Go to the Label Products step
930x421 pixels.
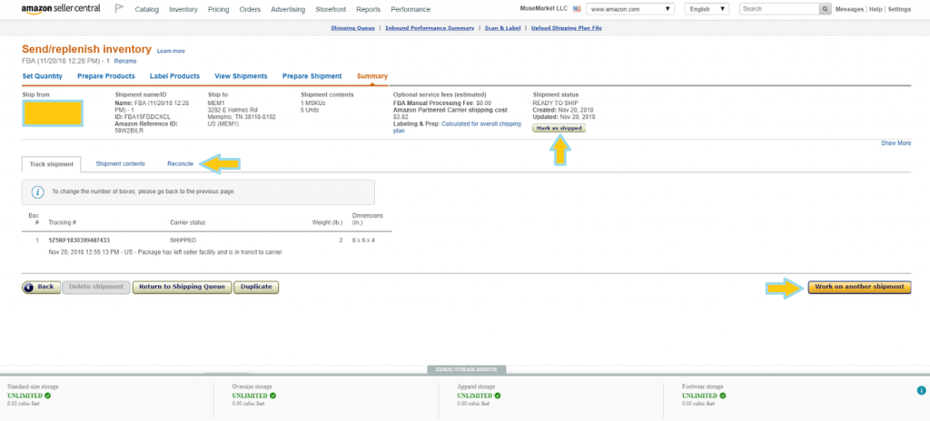coord(174,76)
